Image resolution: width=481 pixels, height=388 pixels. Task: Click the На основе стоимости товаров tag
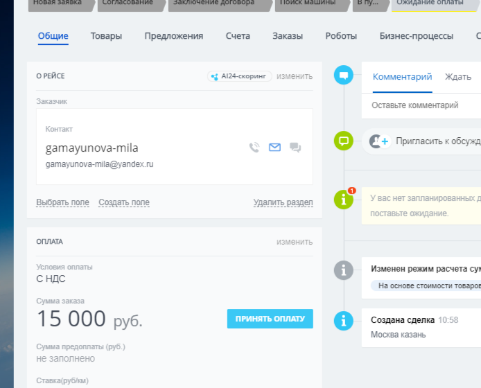pos(426,285)
